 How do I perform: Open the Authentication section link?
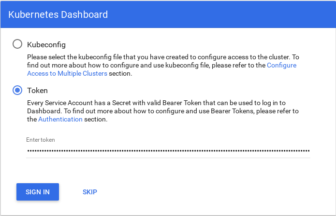click(60, 119)
